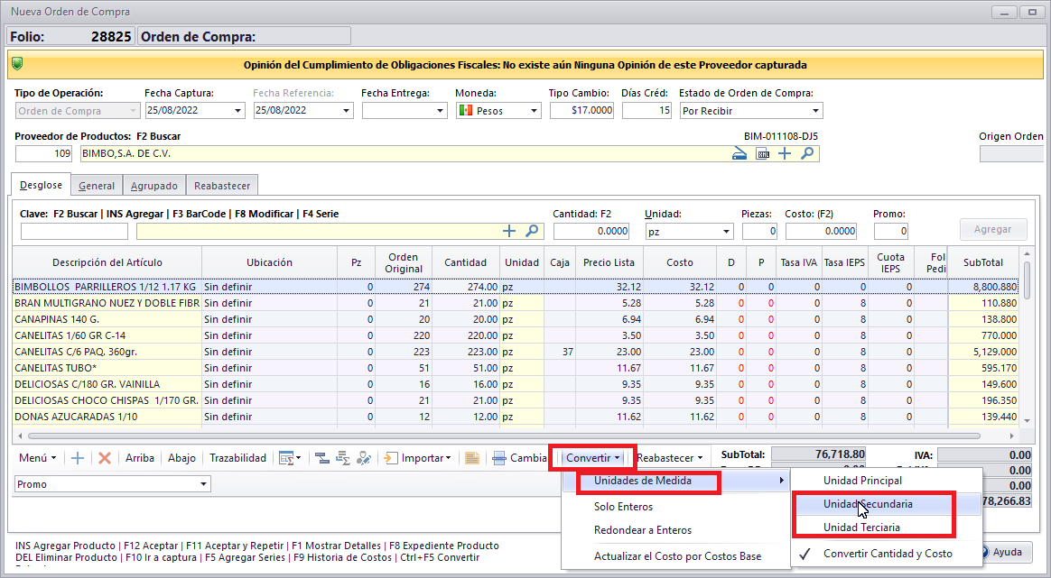Toggle the Convertir Cantidad y Costo option
This screenshot has width=1051, height=578.
coord(887,554)
